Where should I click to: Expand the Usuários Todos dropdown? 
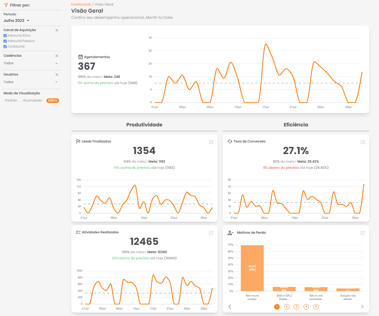tap(30, 82)
